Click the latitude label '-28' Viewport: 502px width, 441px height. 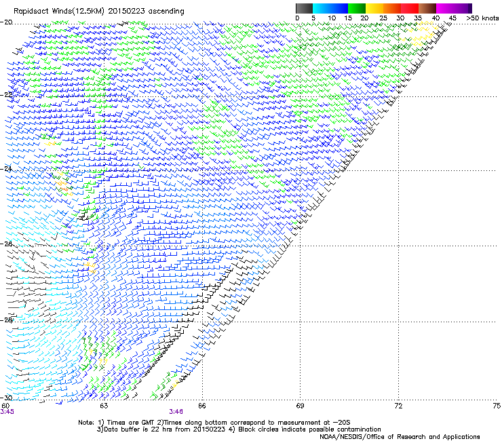pyautogui.click(x=6, y=320)
